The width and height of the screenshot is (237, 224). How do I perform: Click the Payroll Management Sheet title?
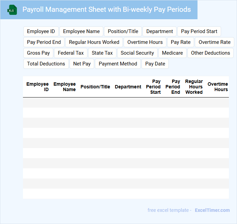(106, 9)
